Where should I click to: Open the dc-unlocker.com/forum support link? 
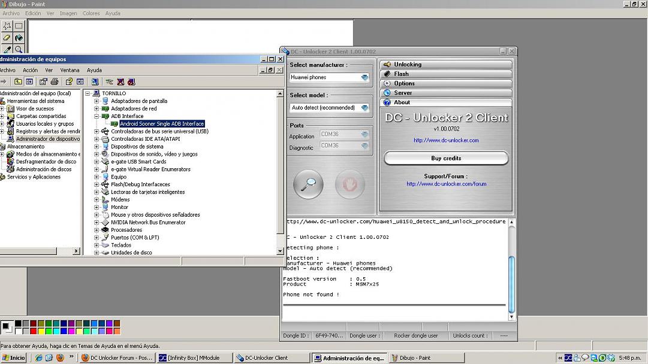pos(446,184)
